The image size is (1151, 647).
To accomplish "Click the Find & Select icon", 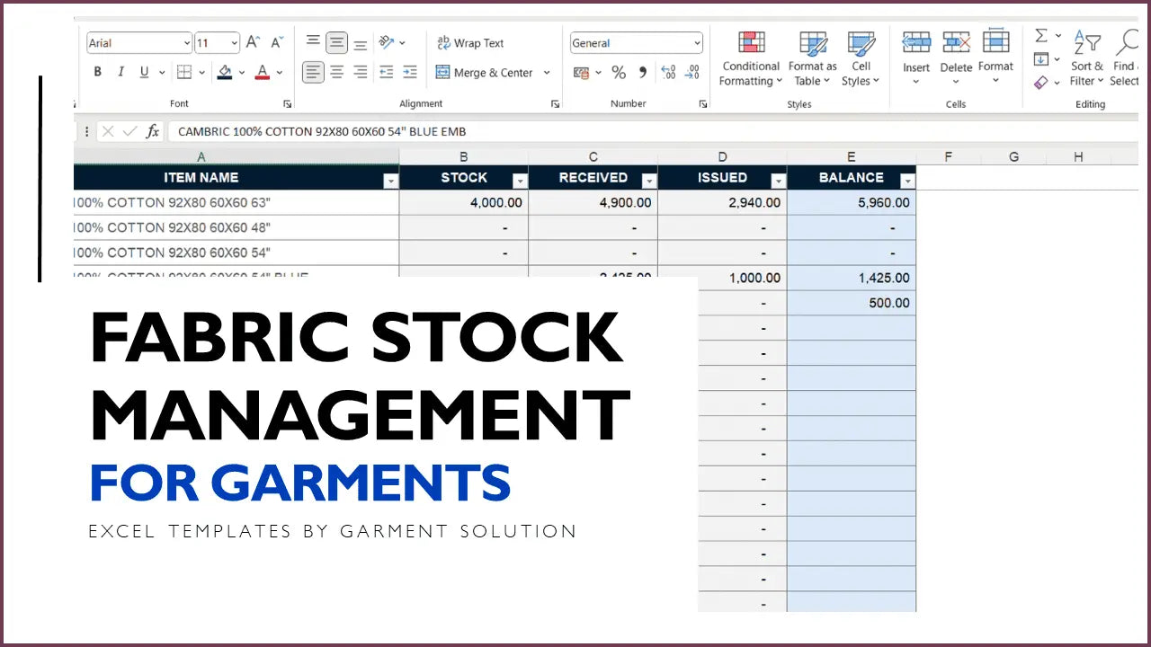I will (1126, 58).
